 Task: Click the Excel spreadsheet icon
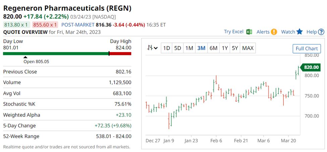point(249,32)
